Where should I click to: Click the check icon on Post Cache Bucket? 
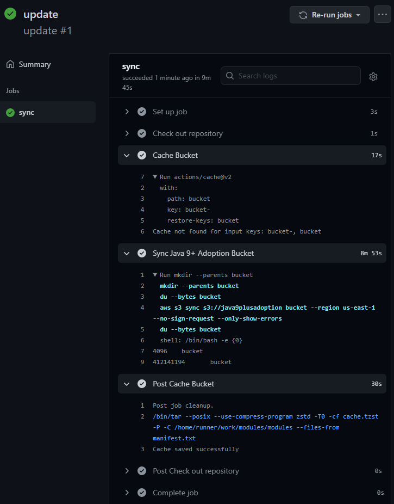(x=141, y=383)
